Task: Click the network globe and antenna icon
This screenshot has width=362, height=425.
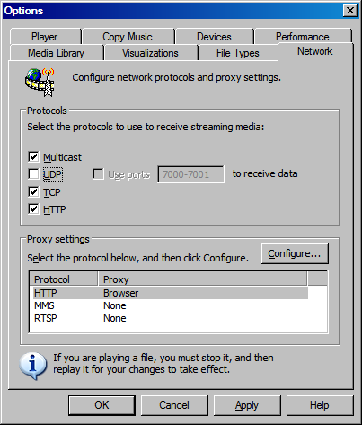Action: tap(40, 82)
